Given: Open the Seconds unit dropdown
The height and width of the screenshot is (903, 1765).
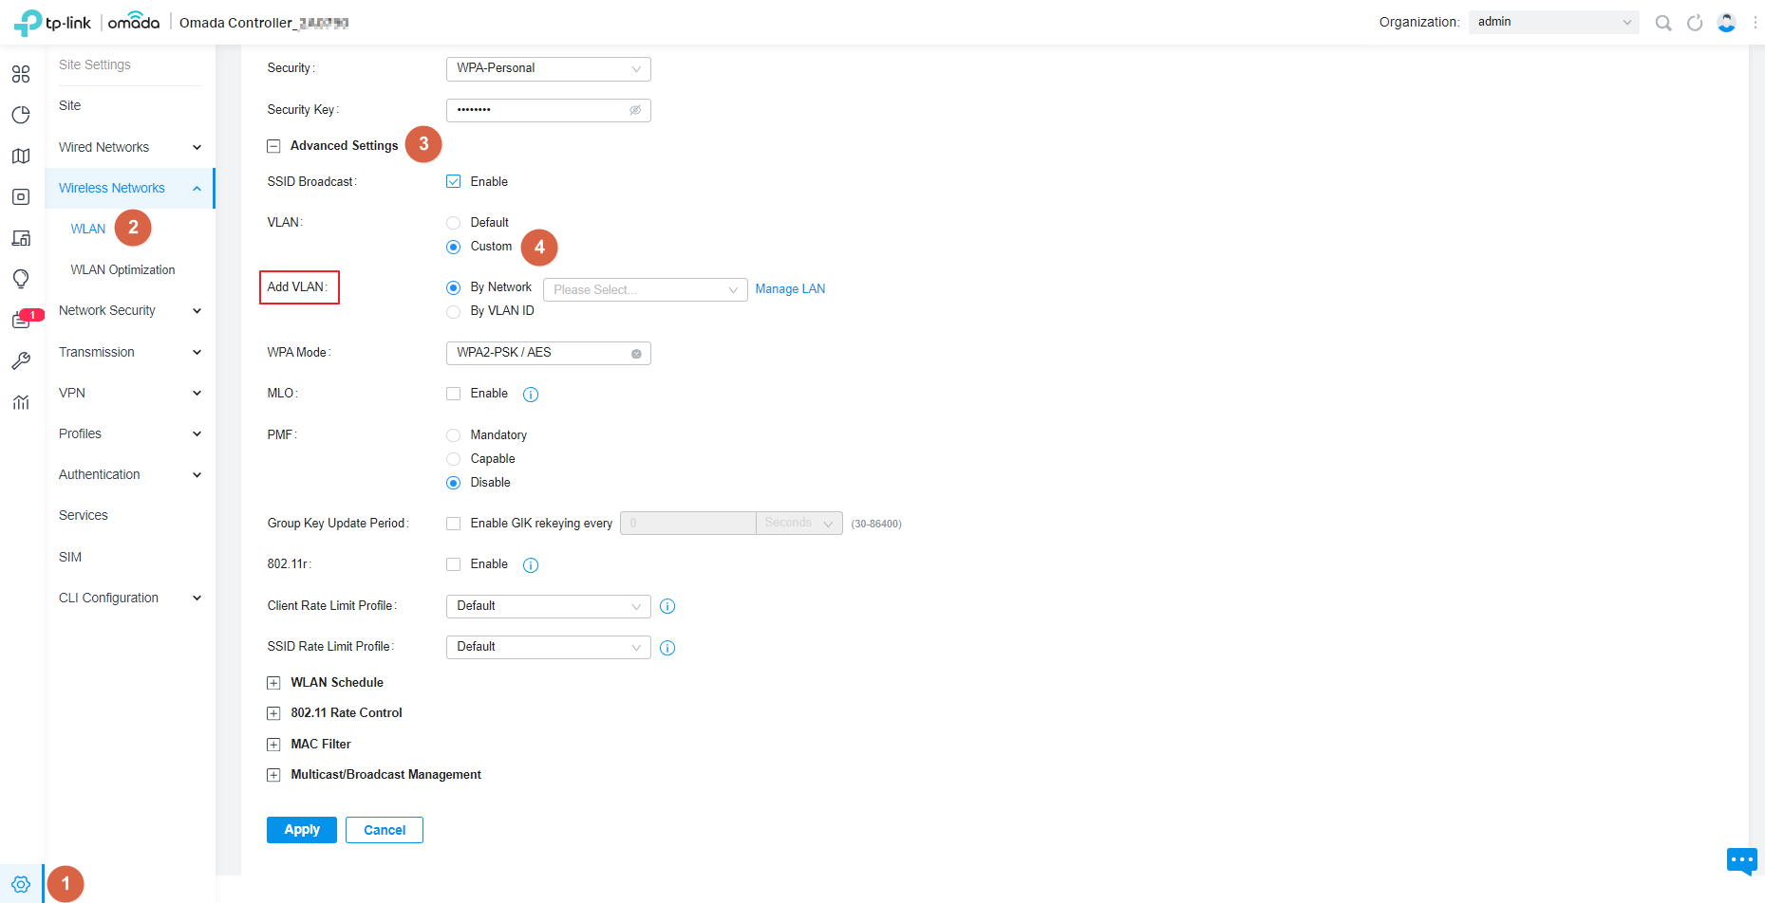Looking at the screenshot, I should pyautogui.click(x=799, y=524).
